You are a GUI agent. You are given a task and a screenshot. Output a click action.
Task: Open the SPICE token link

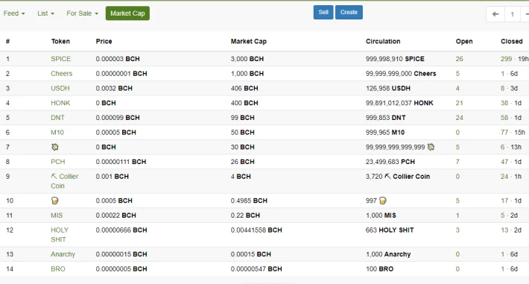61,59
